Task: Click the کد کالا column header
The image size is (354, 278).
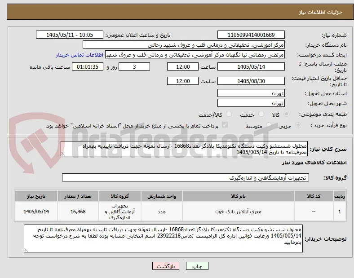Action: [x=314, y=196]
